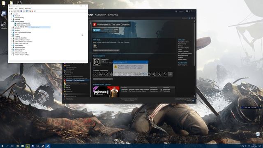This screenshot has height=148, width=263.
Task: Open the Soubor menu in Device Manager
Action: click(11, 9)
